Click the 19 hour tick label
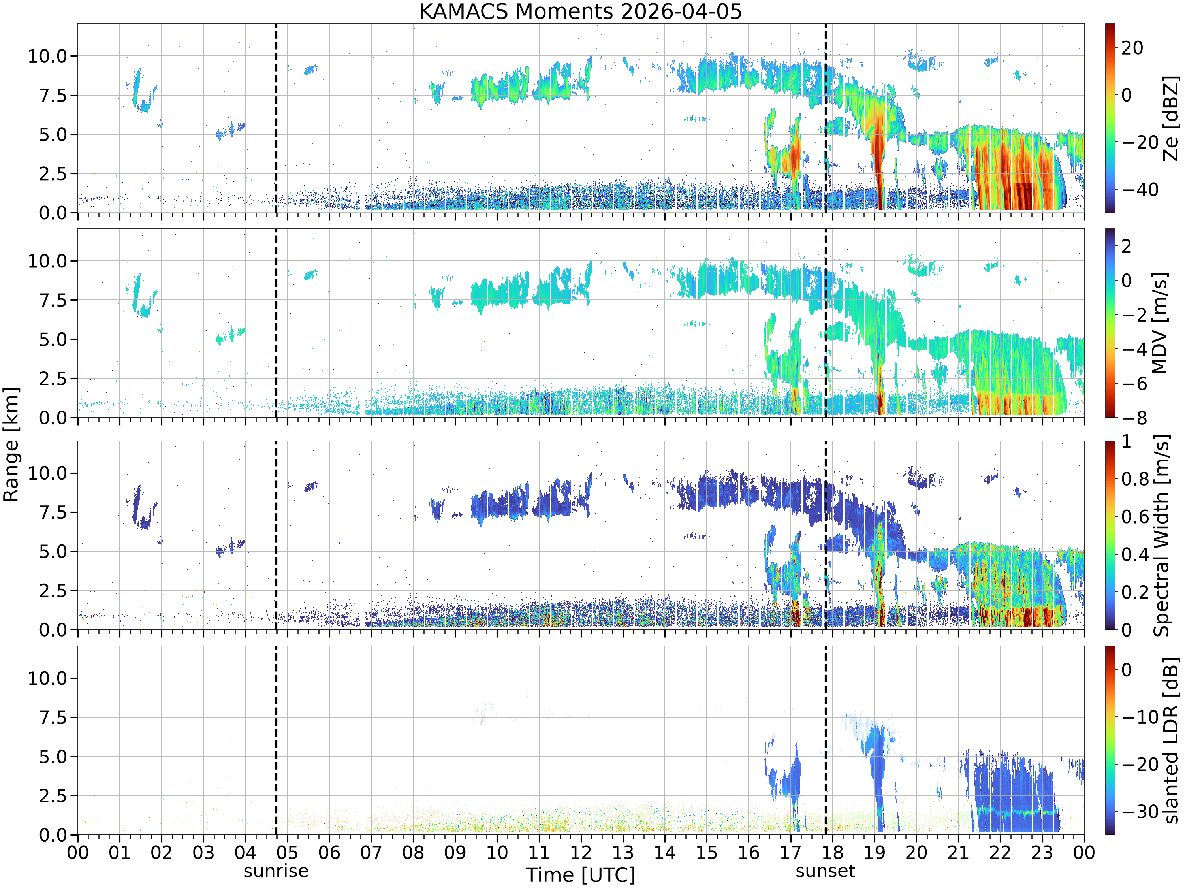Viewport: 1185px width, 889px height. pyautogui.click(x=874, y=852)
